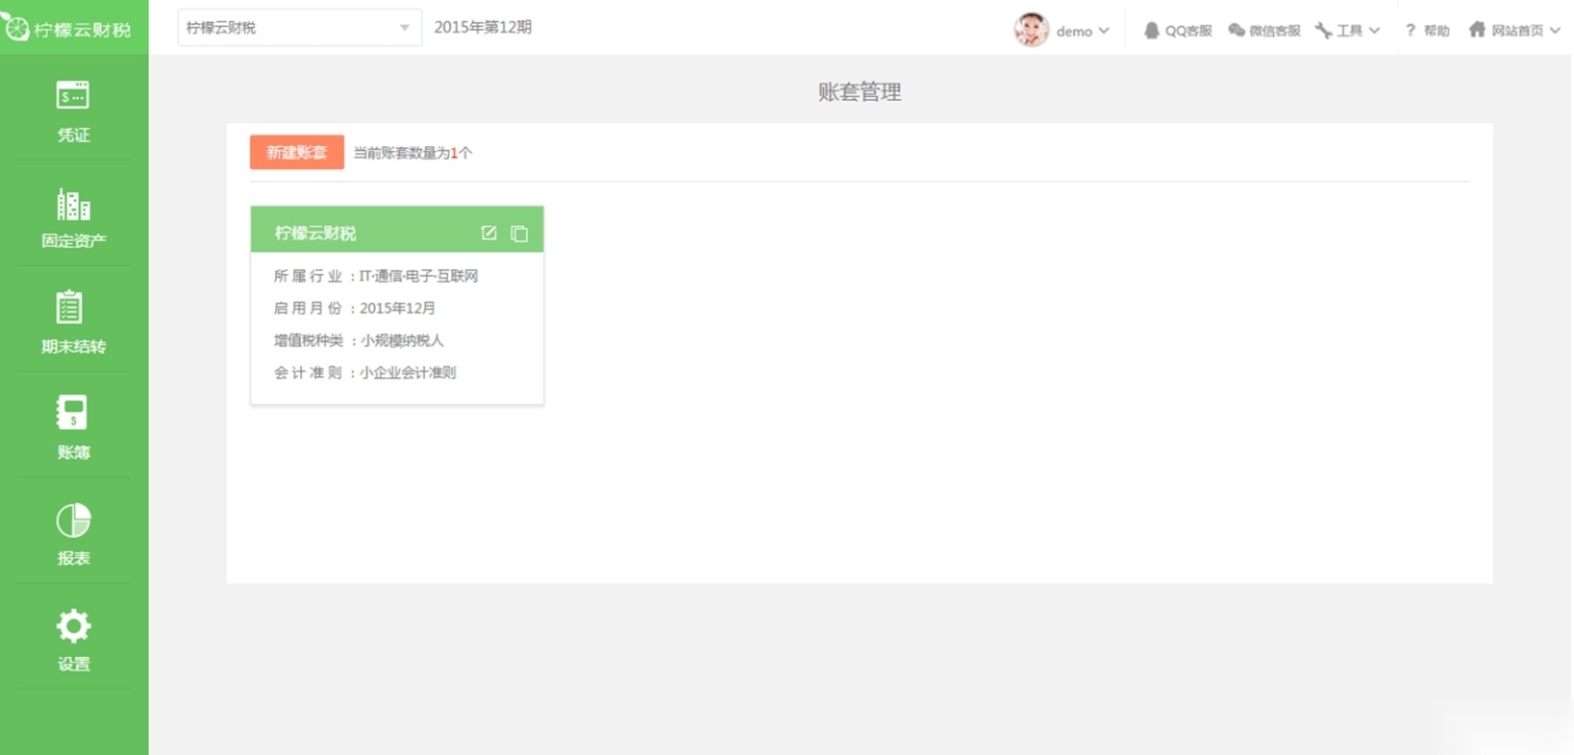
Task: Click the demo user avatar
Action: (x=1031, y=30)
